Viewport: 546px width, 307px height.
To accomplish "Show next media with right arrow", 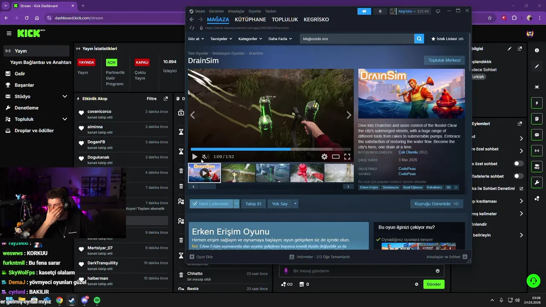I will (x=349, y=115).
